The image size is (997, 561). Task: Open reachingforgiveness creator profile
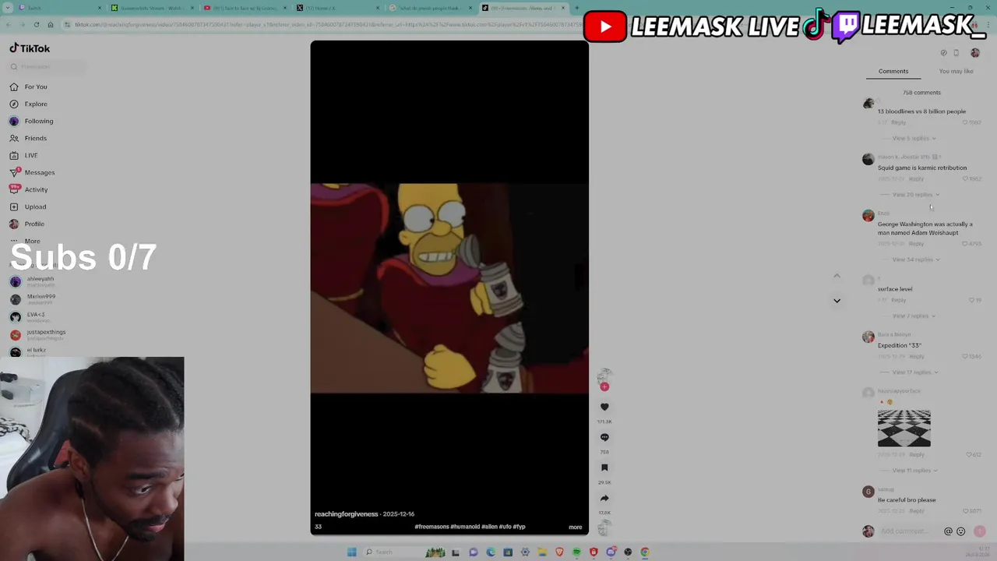[x=347, y=514]
